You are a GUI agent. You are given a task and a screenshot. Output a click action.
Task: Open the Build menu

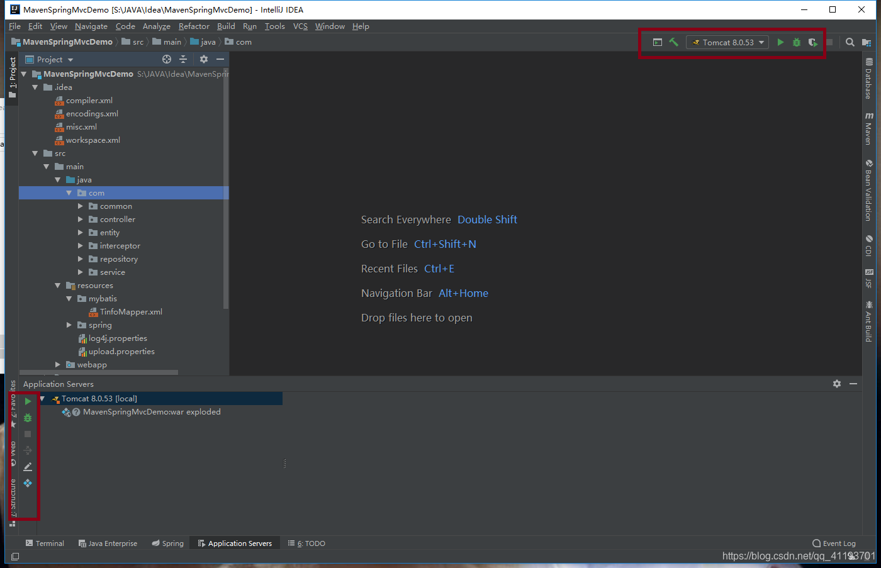(226, 26)
